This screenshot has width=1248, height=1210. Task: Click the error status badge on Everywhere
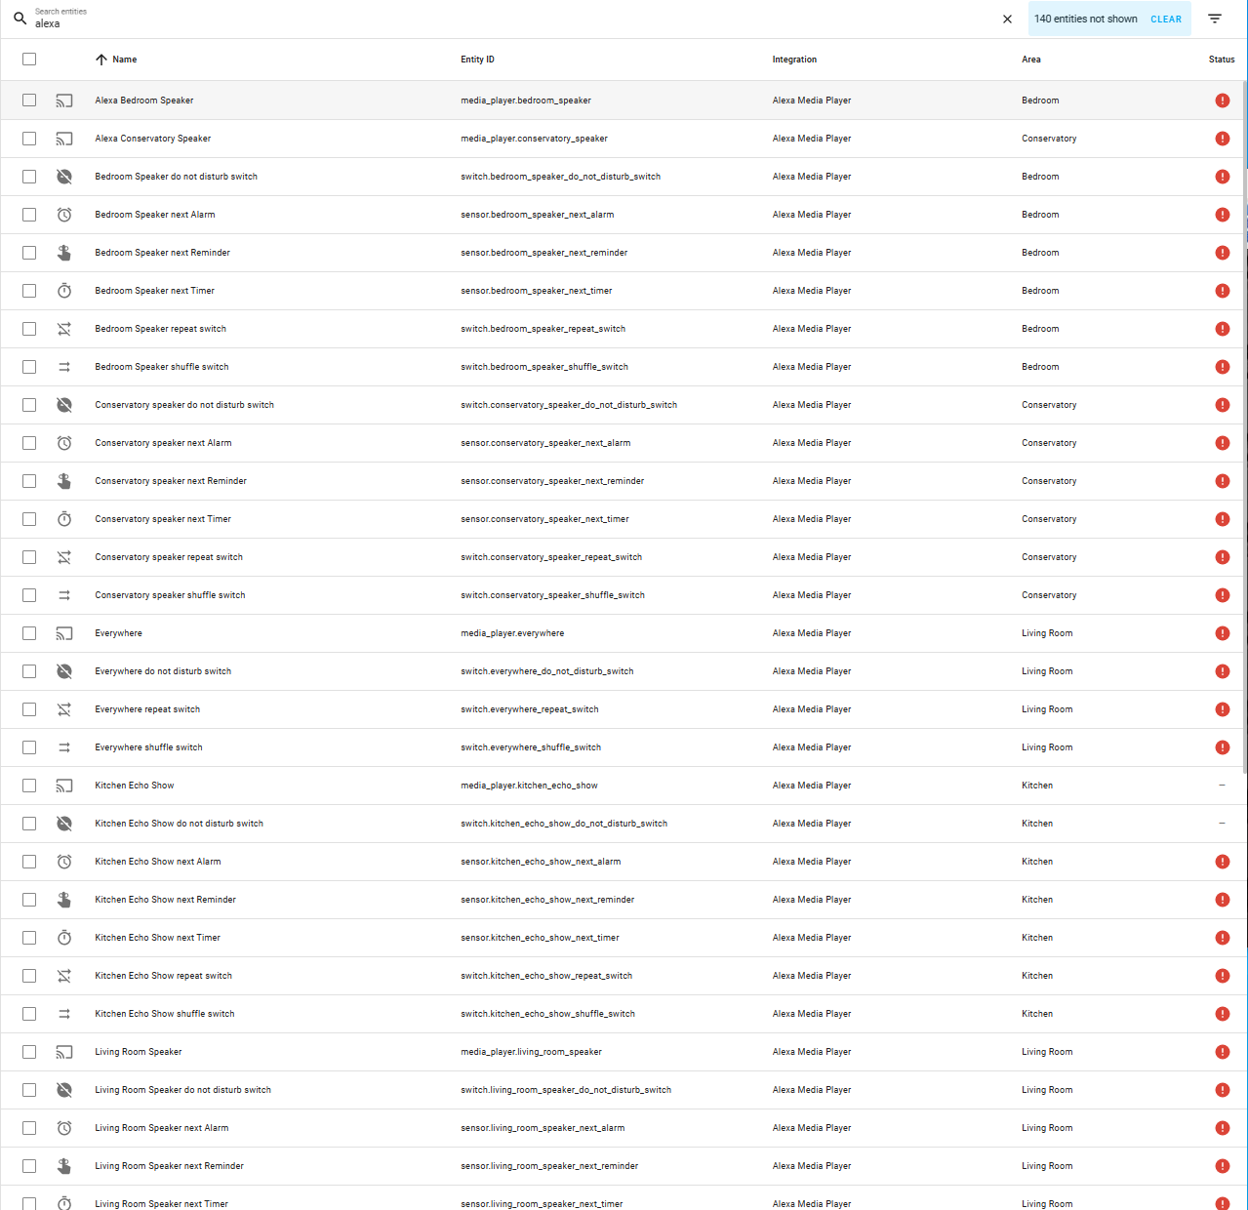click(1222, 633)
